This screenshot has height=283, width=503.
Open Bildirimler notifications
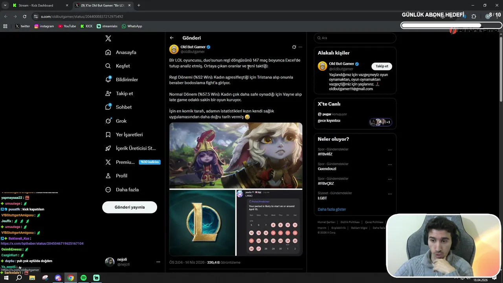[x=122, y=79]
